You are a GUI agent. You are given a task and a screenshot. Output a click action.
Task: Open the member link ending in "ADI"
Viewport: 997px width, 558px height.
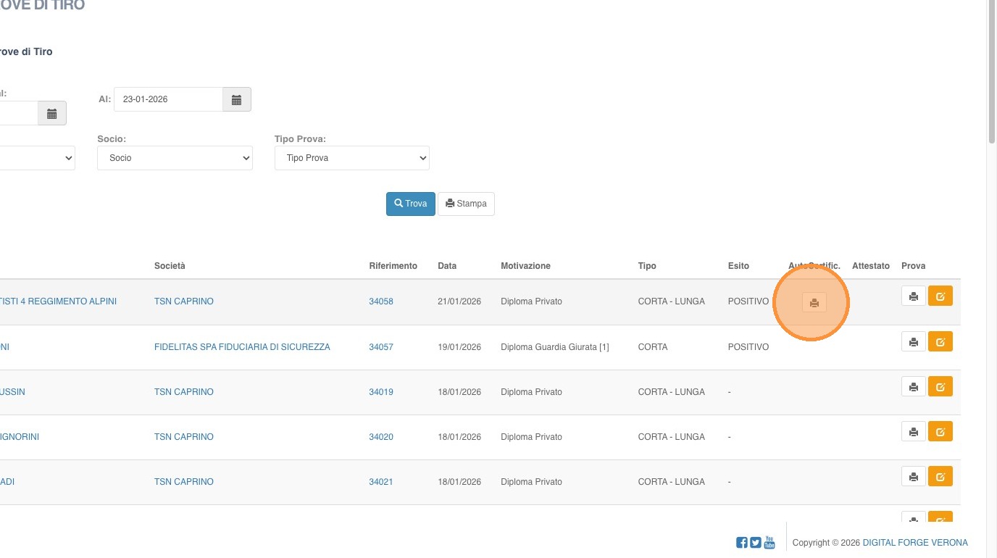7,482
